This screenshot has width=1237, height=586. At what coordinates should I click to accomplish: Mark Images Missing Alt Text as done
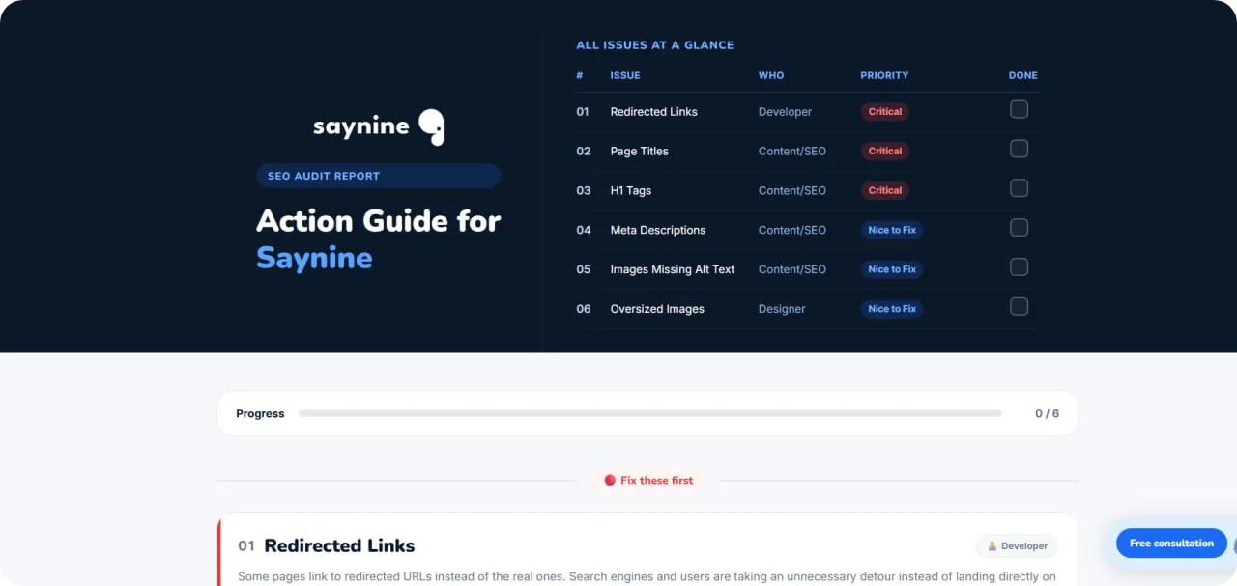[x=1019, y=267]
